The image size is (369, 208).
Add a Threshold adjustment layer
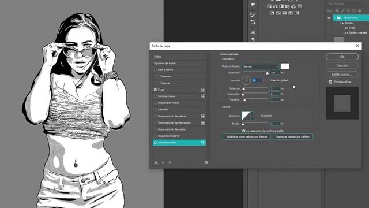[284, 13]
